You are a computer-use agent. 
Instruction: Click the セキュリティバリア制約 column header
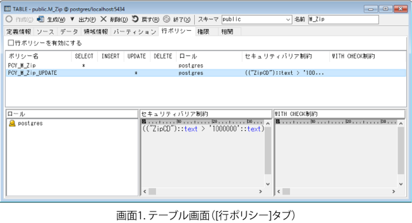coord(285,56)
